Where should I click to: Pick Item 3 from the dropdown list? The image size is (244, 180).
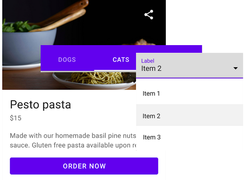point(189,137)
